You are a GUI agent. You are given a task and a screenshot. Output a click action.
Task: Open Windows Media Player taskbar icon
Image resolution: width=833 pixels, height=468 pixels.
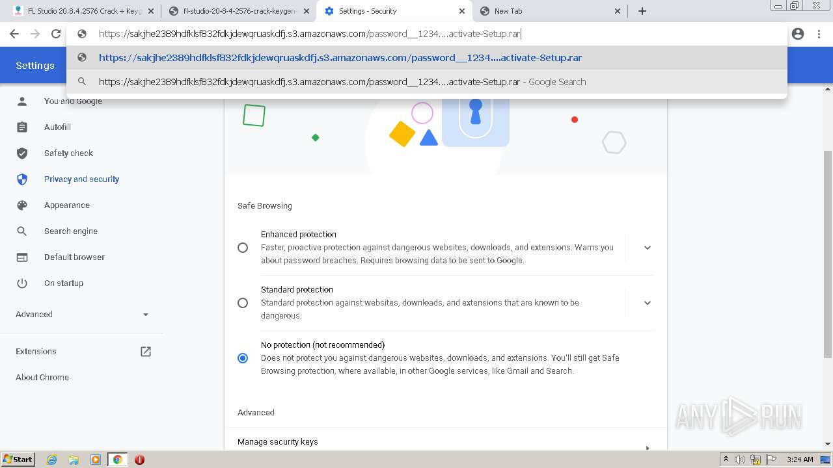tap(96, 460)
